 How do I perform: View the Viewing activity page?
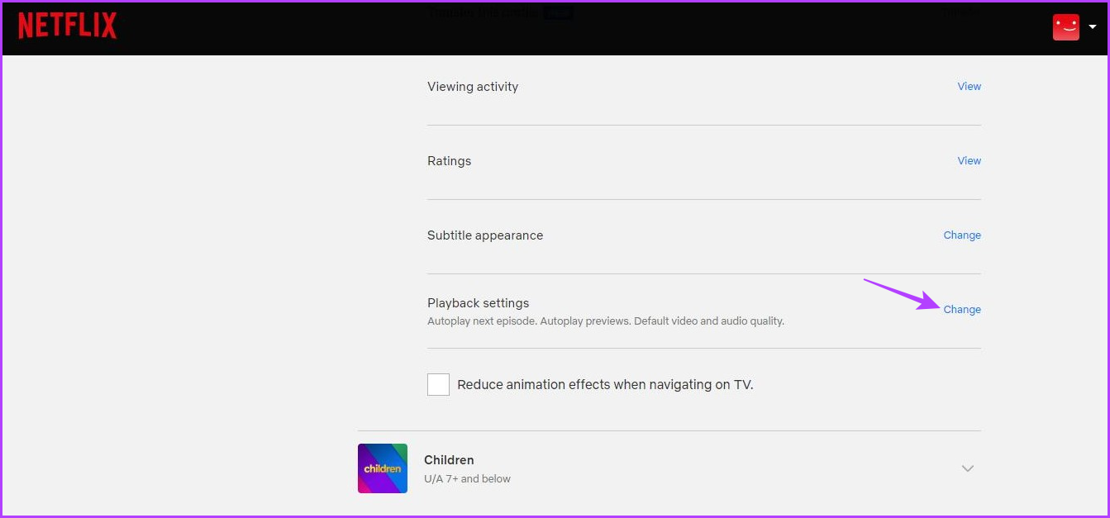click(969, 86)
